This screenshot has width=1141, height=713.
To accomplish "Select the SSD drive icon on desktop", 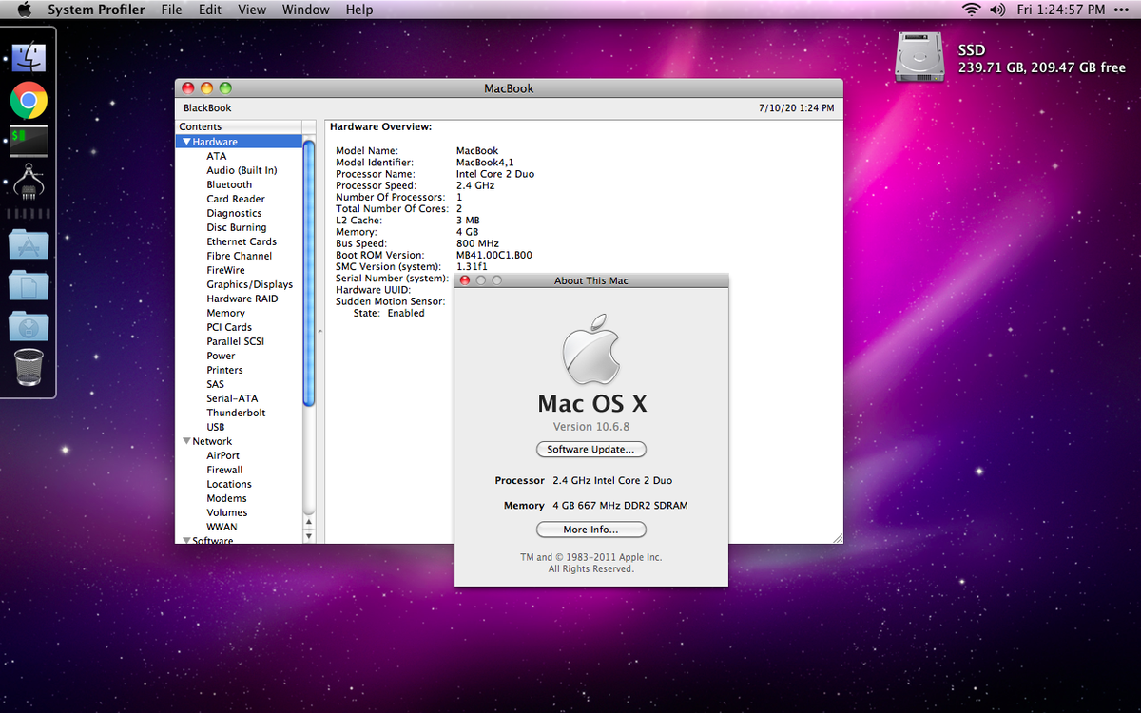I will coord(919,57).
